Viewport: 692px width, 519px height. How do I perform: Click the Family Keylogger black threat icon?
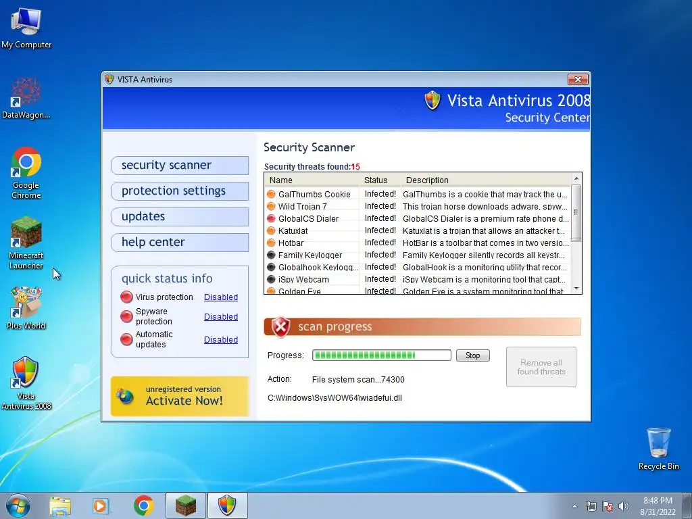271,255
